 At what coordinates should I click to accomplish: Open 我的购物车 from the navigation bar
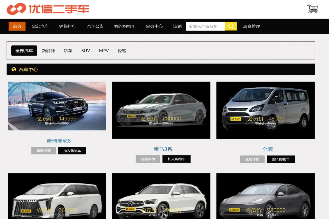pos(125,26)
